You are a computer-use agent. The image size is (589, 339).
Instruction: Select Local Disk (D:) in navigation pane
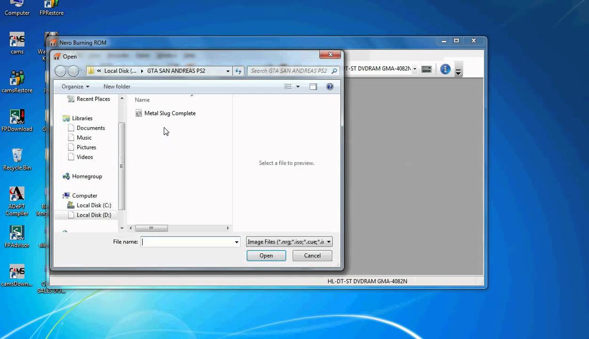pyautogui.click(x=94, y=215)
